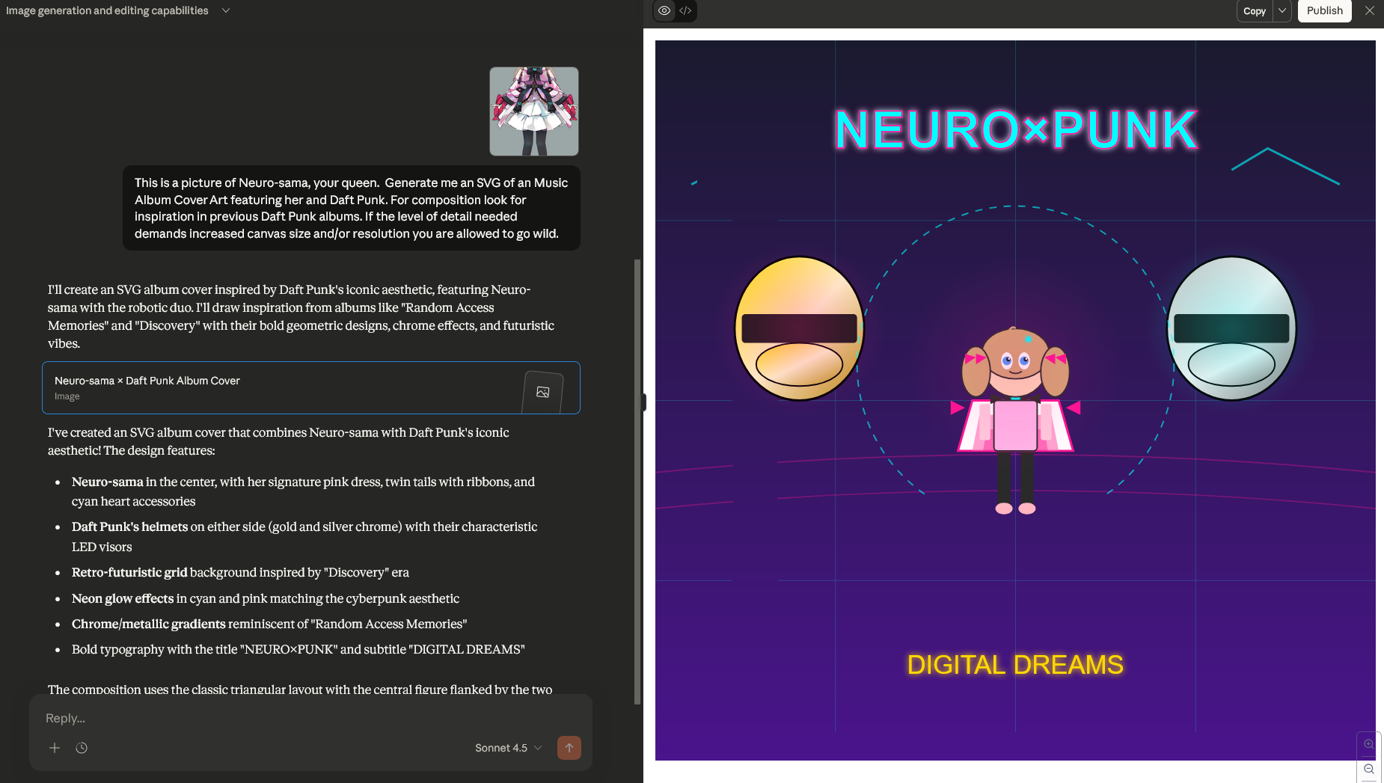Publish the artifact
1384x783 pixels.
tap(1325, 10)
